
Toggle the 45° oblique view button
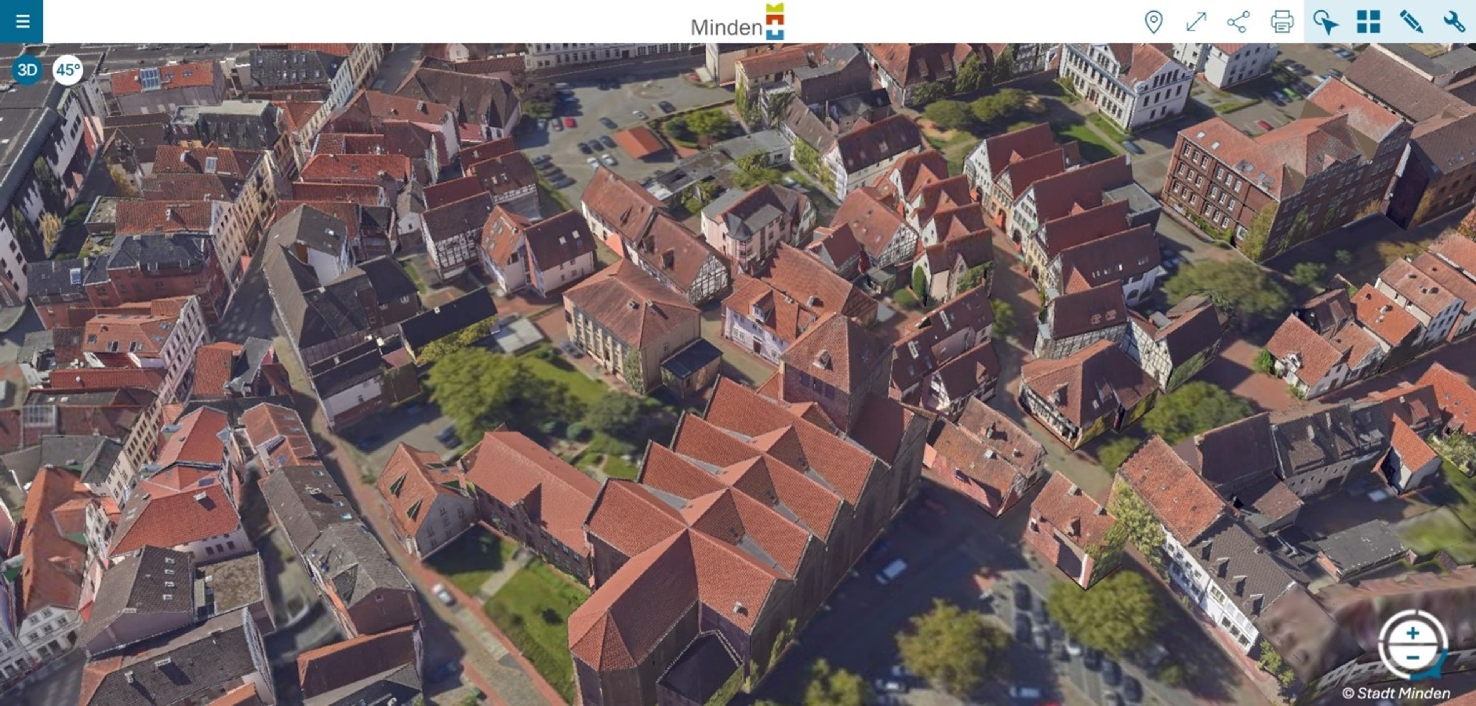68,70
